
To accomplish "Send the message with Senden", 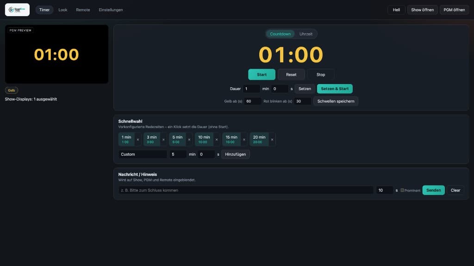I will [433, 190].
